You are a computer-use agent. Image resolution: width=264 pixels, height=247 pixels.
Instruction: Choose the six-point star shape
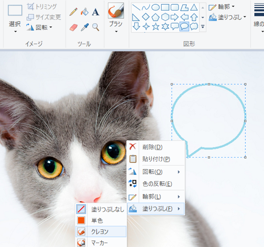click(x=165, y=26)
